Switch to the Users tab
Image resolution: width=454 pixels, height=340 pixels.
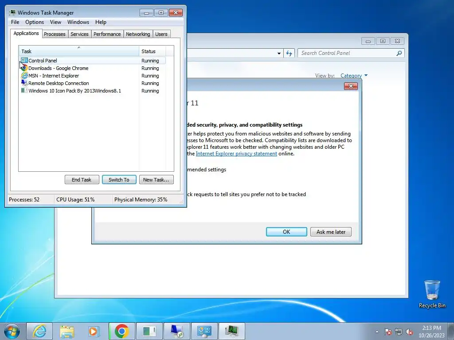click(x=161, y=34)
